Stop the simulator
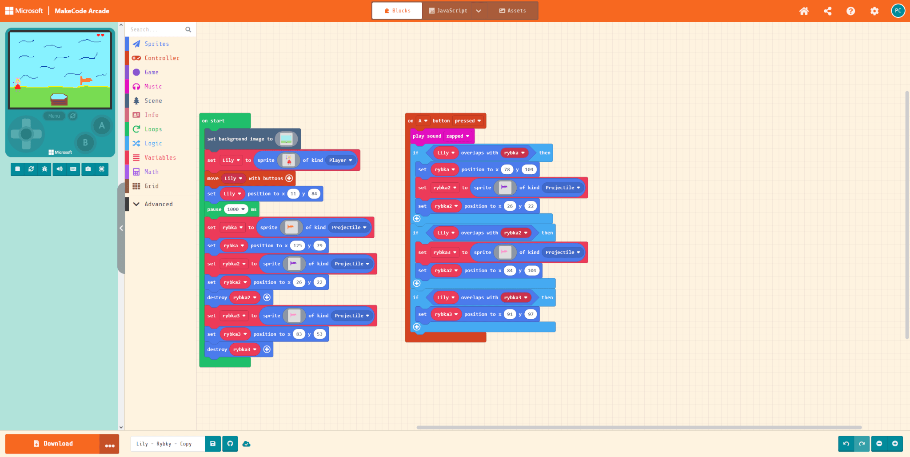 (x=17, y=169)
